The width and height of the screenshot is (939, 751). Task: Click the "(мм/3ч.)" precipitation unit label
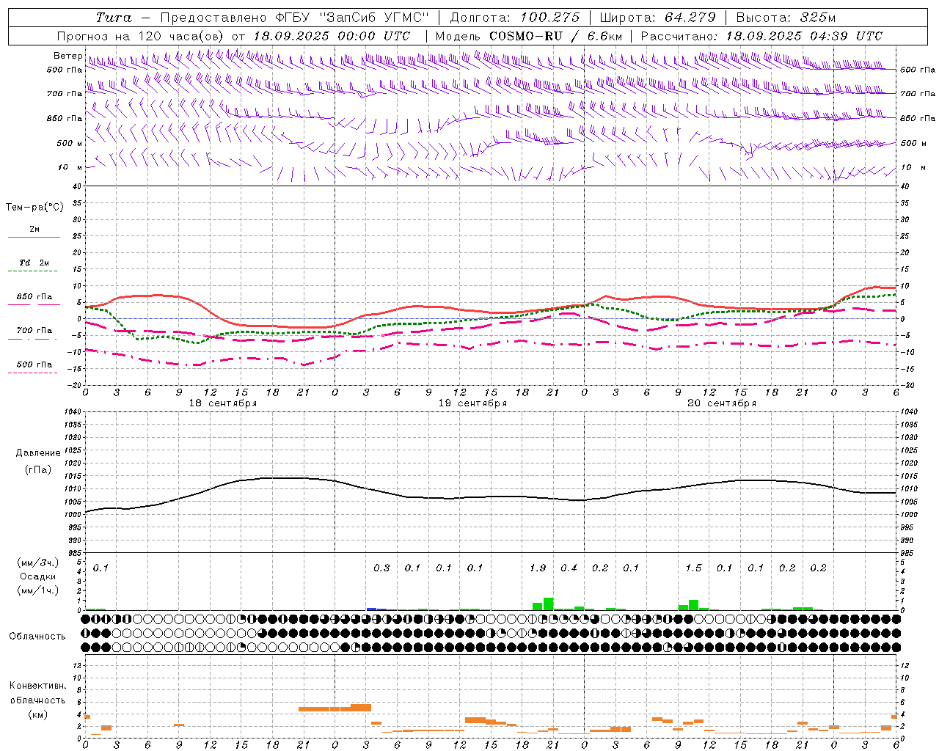point(38,563)
